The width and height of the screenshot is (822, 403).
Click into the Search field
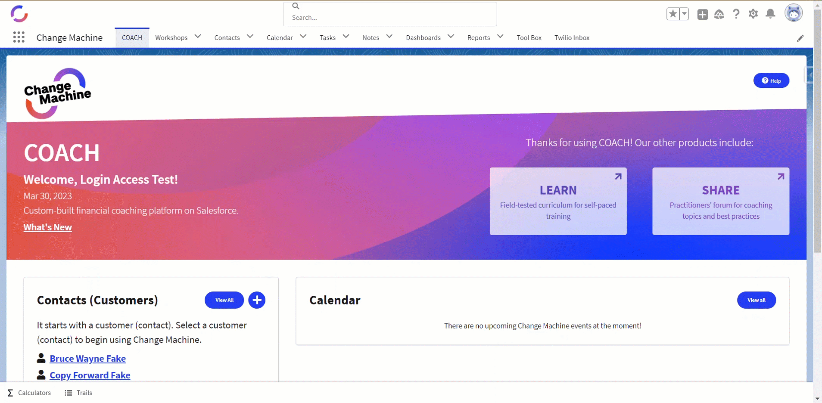coord(390,14)
